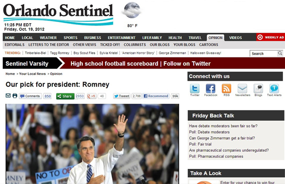Open the Newsletters envelope icon
The width and height of the screenshot is (285, 184).
(x=242, y=88)
